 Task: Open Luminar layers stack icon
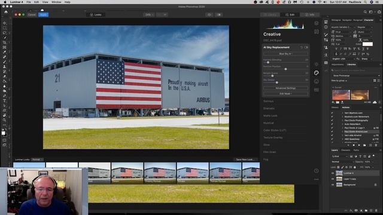[x=317, y=23]
